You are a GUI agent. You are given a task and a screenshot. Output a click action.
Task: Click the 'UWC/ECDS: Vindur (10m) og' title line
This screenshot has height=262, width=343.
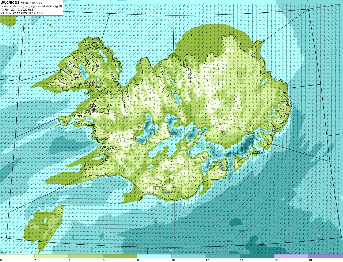tap(21, 2)
